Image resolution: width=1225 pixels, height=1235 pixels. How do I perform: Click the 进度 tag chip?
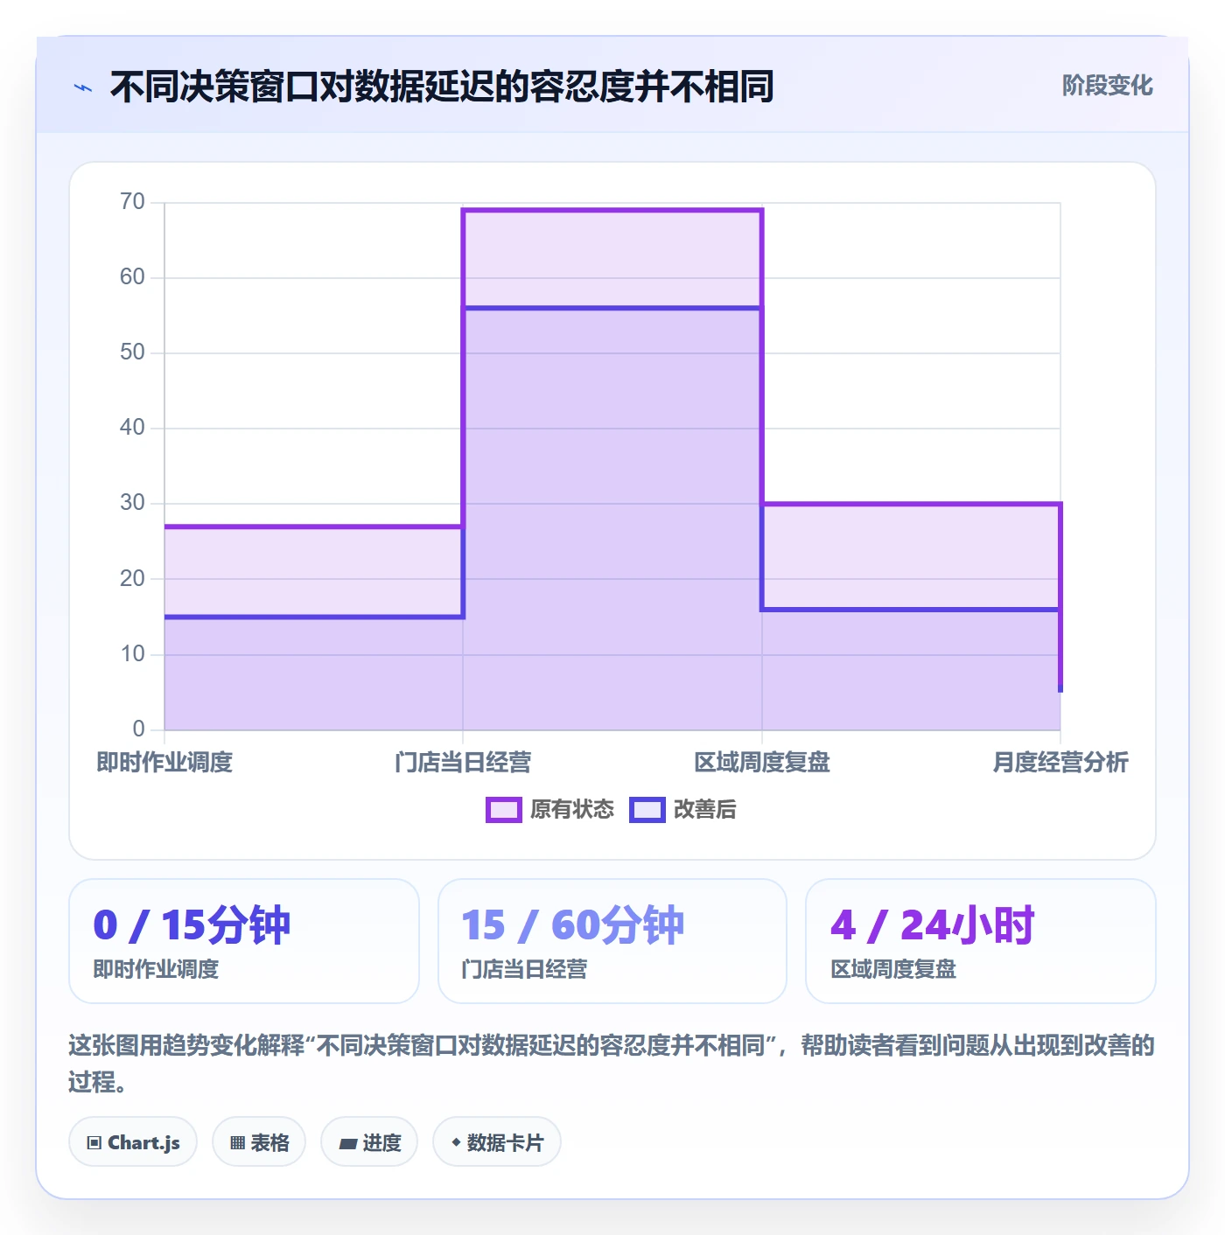pos(370,1142)
